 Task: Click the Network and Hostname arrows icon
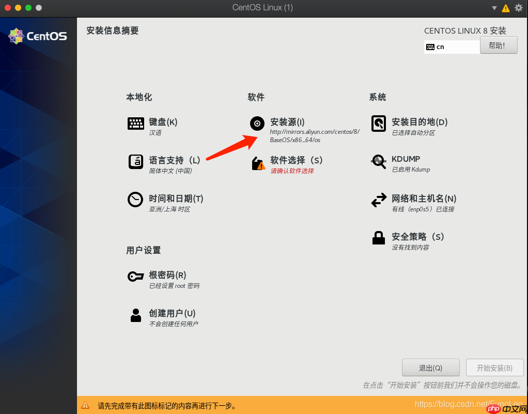(x=379, y=200)
